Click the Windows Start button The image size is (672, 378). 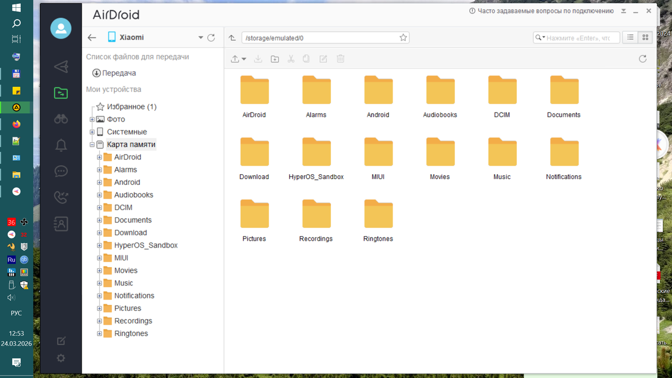point(16,8)
